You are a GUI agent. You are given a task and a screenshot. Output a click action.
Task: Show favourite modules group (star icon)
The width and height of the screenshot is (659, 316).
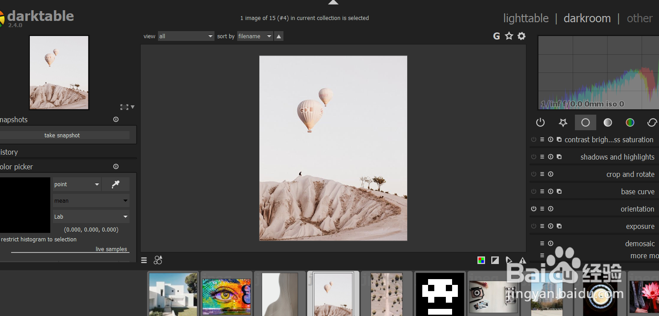563,122
